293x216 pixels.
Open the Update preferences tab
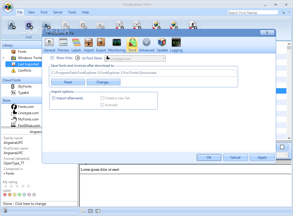tap(162, 45)
